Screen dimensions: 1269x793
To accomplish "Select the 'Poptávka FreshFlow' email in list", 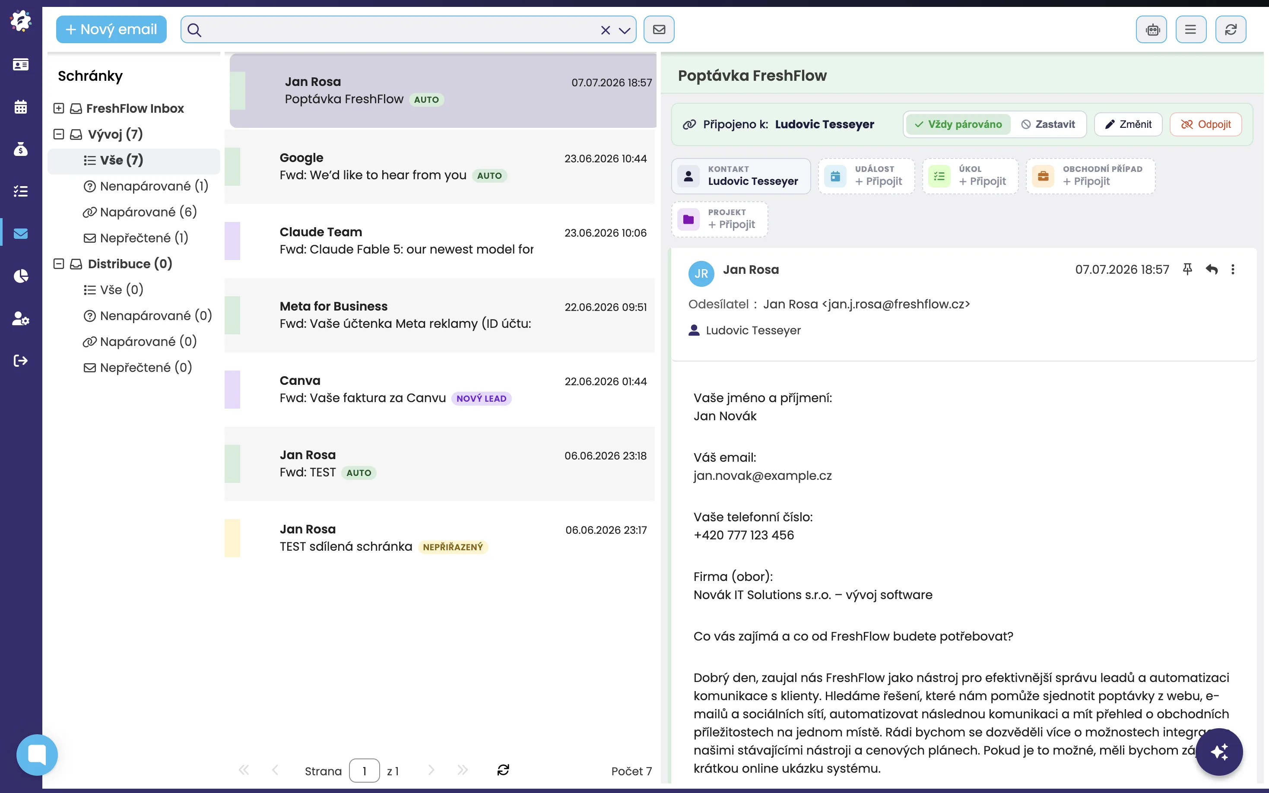I will pyautogui.click(x=443, y=90).
